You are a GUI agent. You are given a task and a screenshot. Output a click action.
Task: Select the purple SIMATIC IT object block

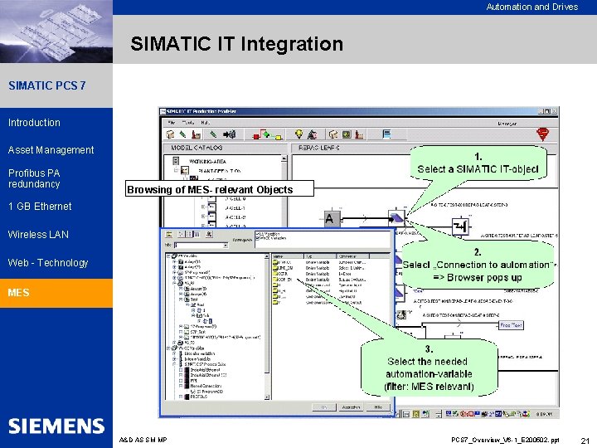pyautogui.click(x=396, y=218)
